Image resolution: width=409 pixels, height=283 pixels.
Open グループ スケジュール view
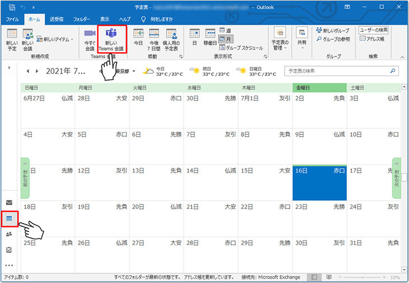pyautogui.click(x=241, y=48)
